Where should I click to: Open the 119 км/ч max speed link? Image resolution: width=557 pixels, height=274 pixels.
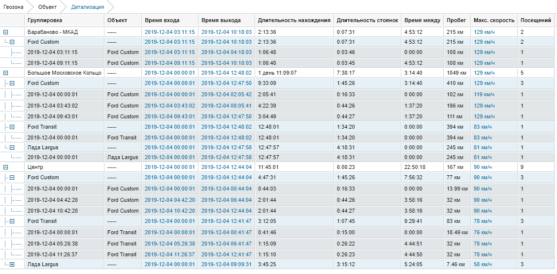[x=484, y=94]
